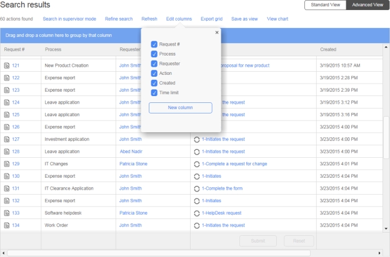Click action icon beside 1-Complete the form

(196, 188)
